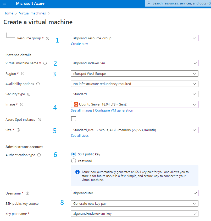The width and height of the screenshot is (211, 221).
Task: Click the info icon beside Resource group
Action: pyautogui.click(x=48, y=38)
